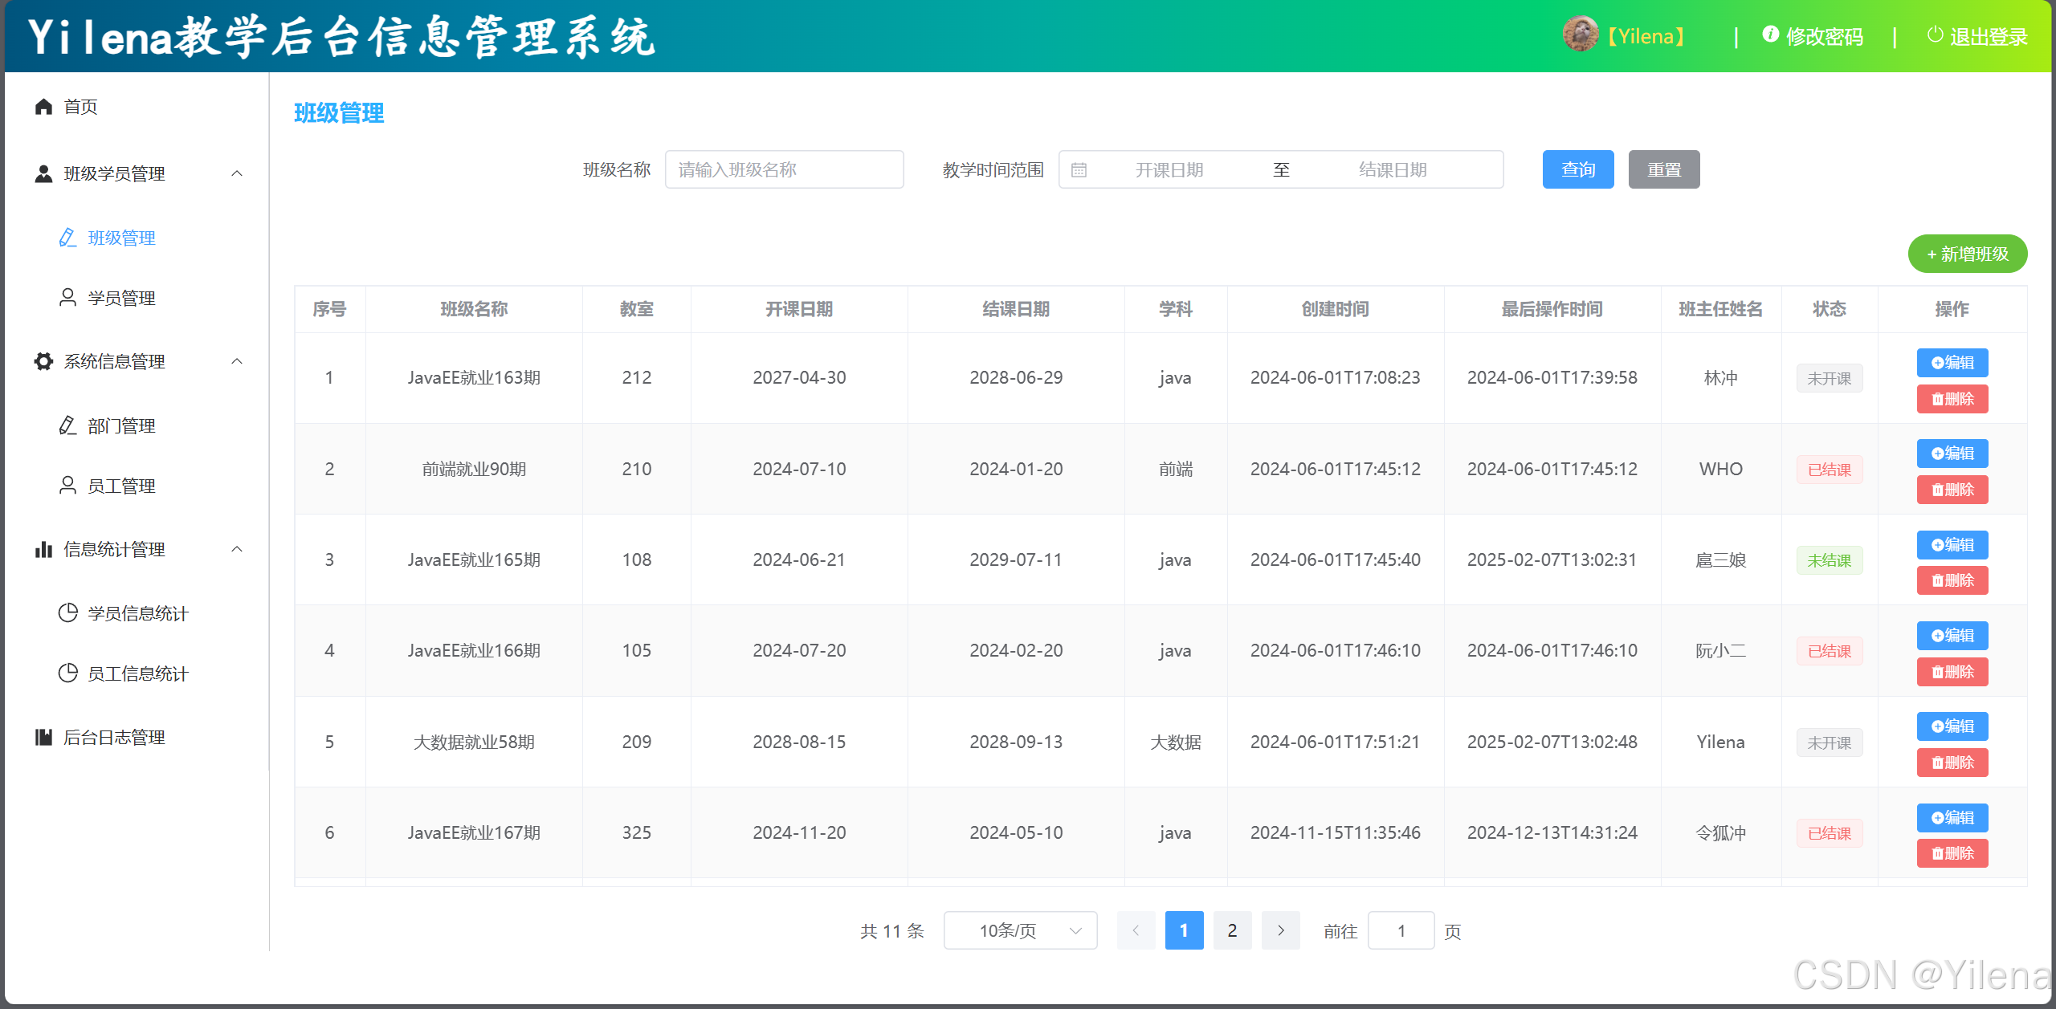Open 员工管理 in the sidebar
Screen dimensions: 2056x1009
click(x=121, y=486)
